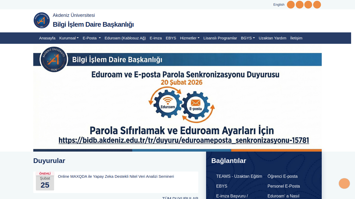Click the Akdeniz Üniversitesi header text
This screenshot has height=199, width=355.
coord(74,15)
